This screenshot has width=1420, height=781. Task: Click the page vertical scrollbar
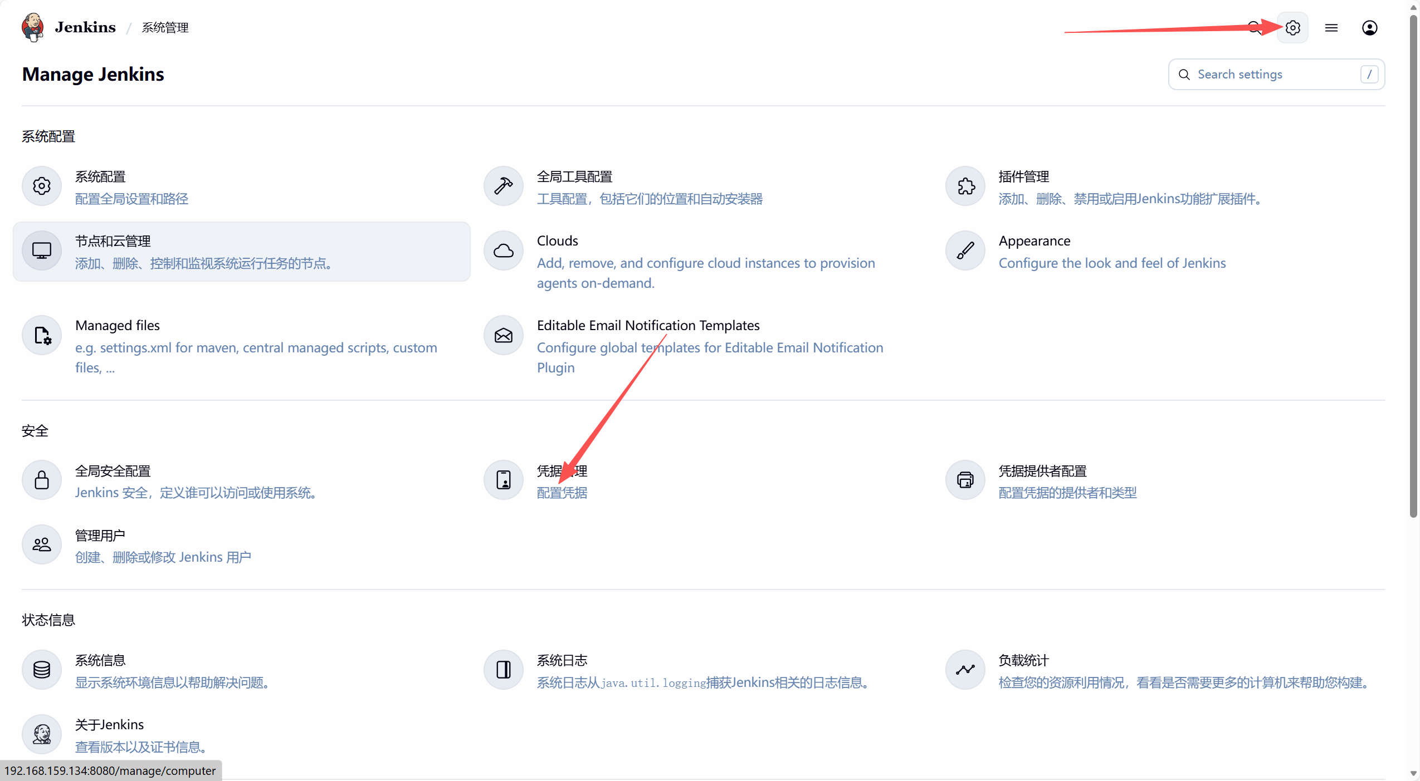[x=1413, y=267]
